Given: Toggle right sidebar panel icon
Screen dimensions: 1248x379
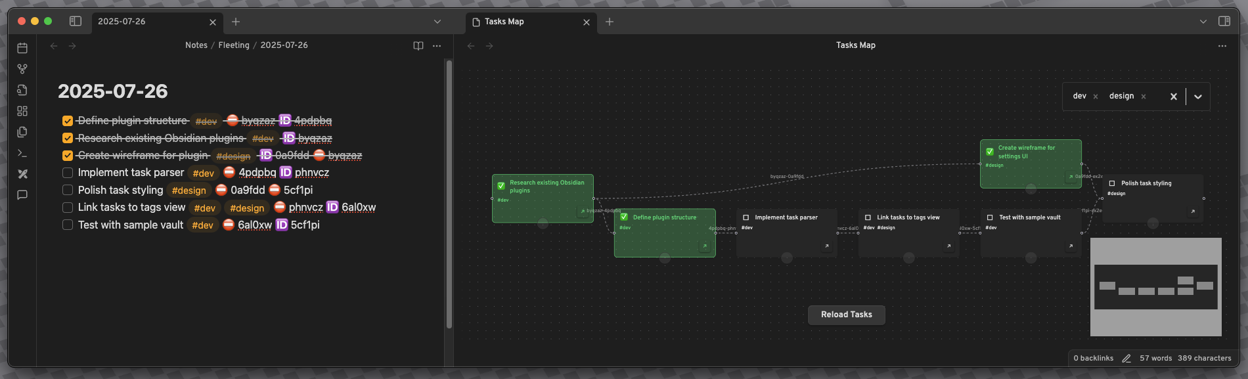Looking at the screenshot, I should pyautogui.click(x=1224, y=22).
